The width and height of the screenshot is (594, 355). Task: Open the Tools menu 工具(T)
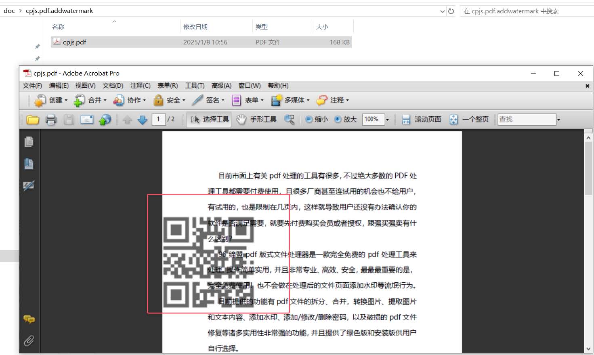click(195, 86)
